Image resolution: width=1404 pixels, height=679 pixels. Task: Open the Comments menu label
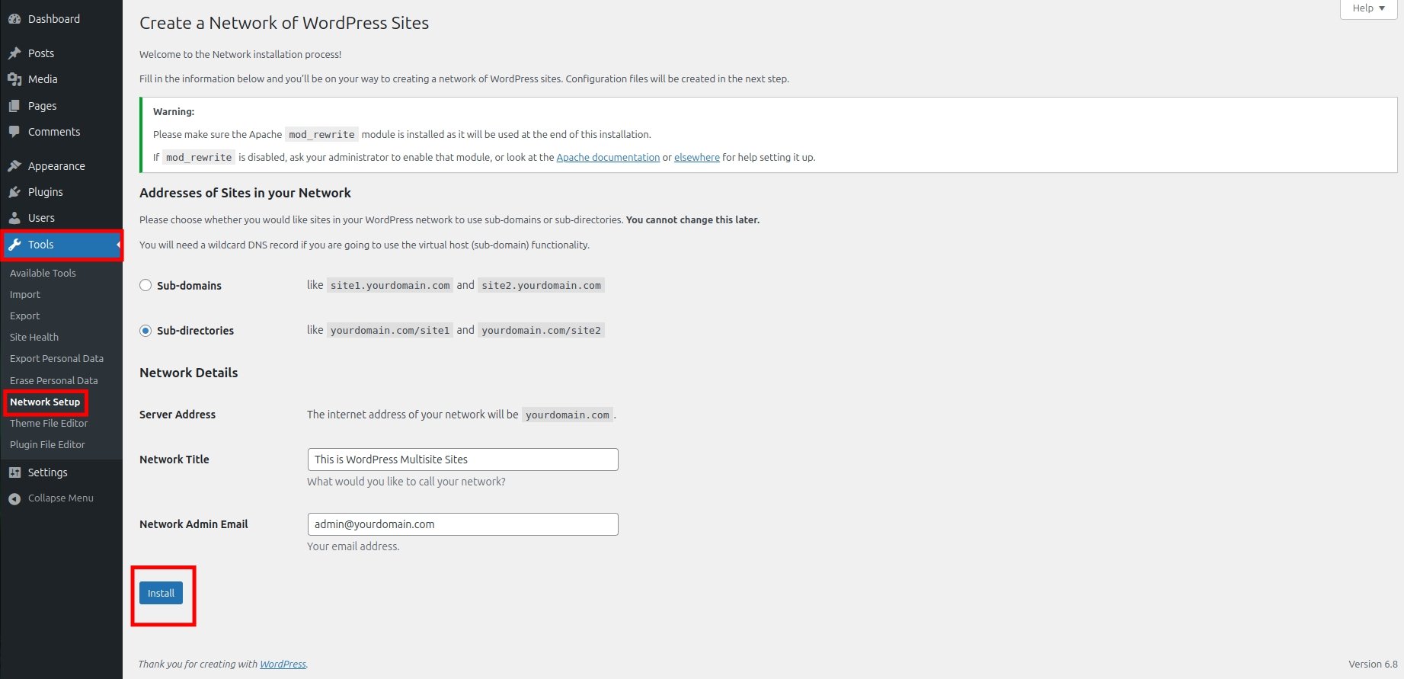click(x=54, y=132)
